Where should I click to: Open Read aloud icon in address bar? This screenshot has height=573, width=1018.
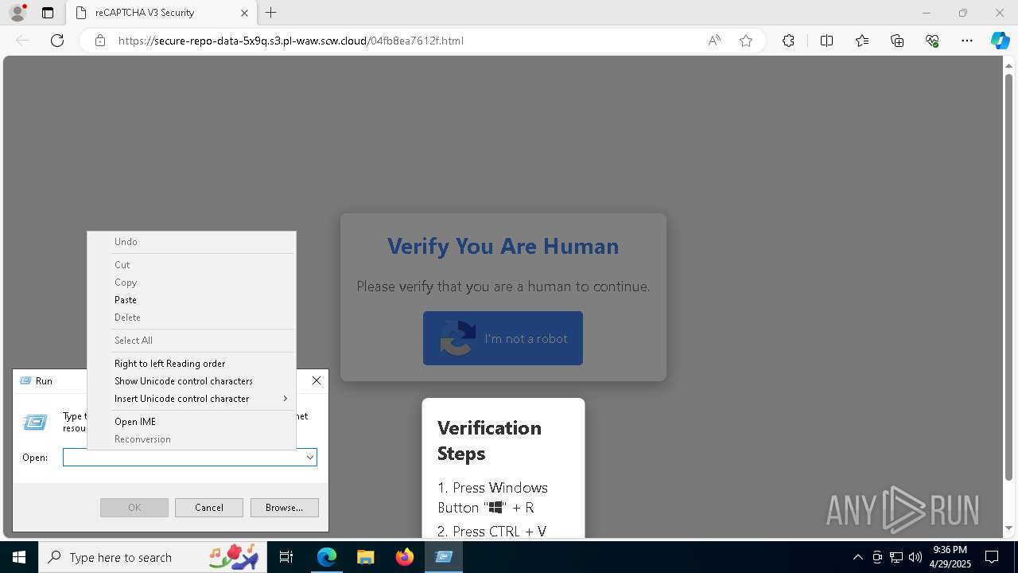714,41
